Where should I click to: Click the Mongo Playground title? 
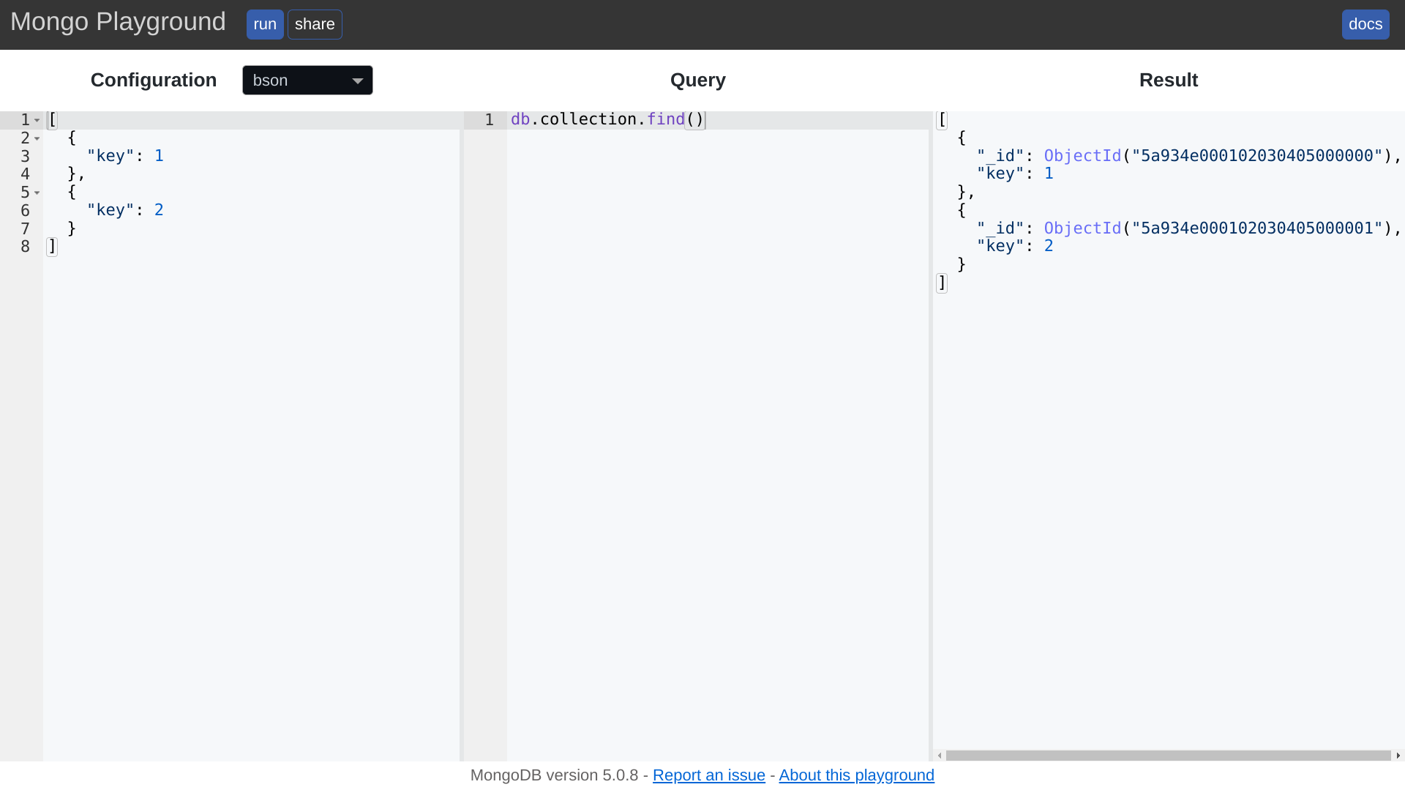pos(118,22)
